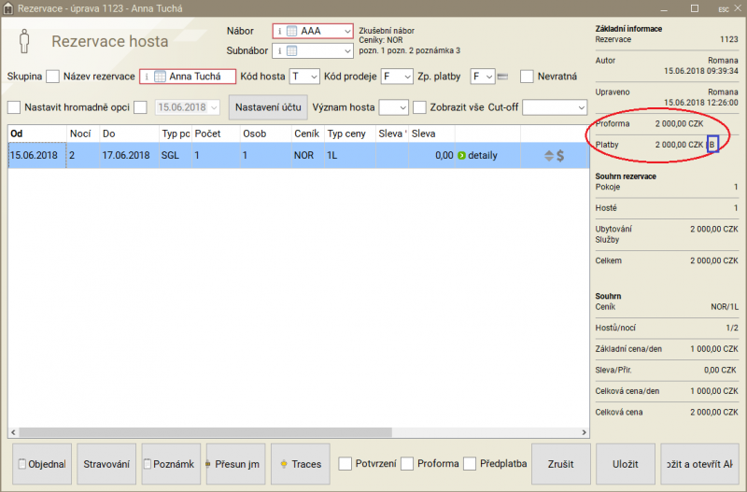This screenshot has height=492, width=747.
Task: Click the calendar icon in Subnábor field
Action: click(x=292, y=50)
